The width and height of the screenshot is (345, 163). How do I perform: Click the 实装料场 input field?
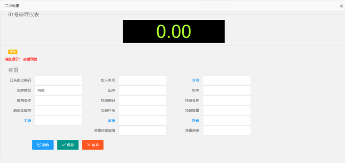(x=143, y=110)
